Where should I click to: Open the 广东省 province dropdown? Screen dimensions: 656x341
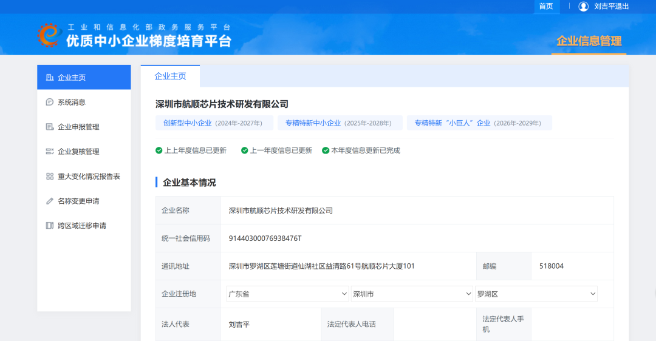(287, 294)
